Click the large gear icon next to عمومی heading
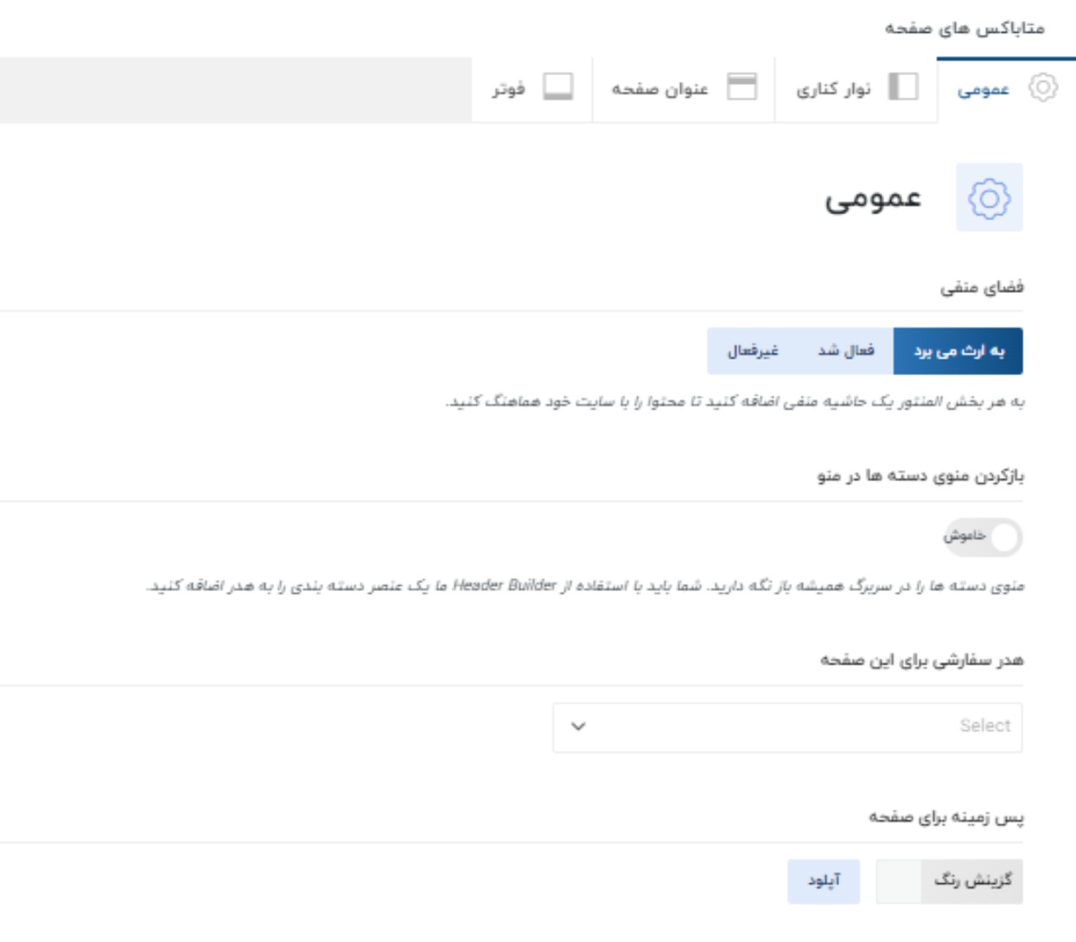Screen dimensions: 1076x942 pos(990,198)
